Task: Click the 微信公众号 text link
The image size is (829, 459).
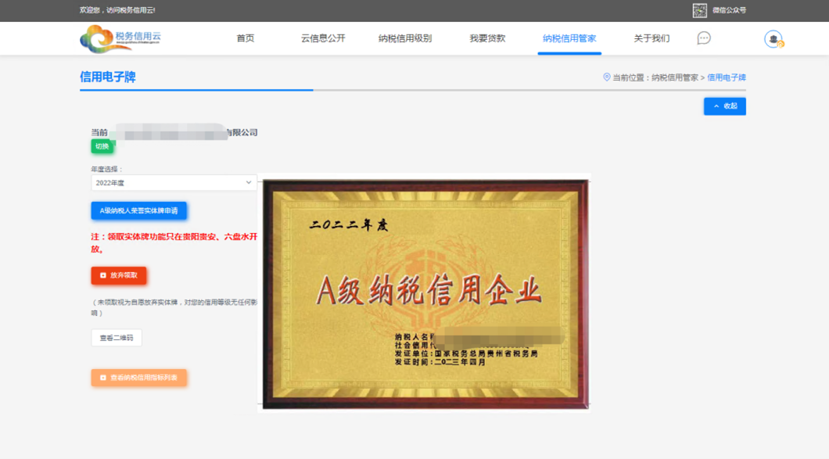Action: pos(729,10)
